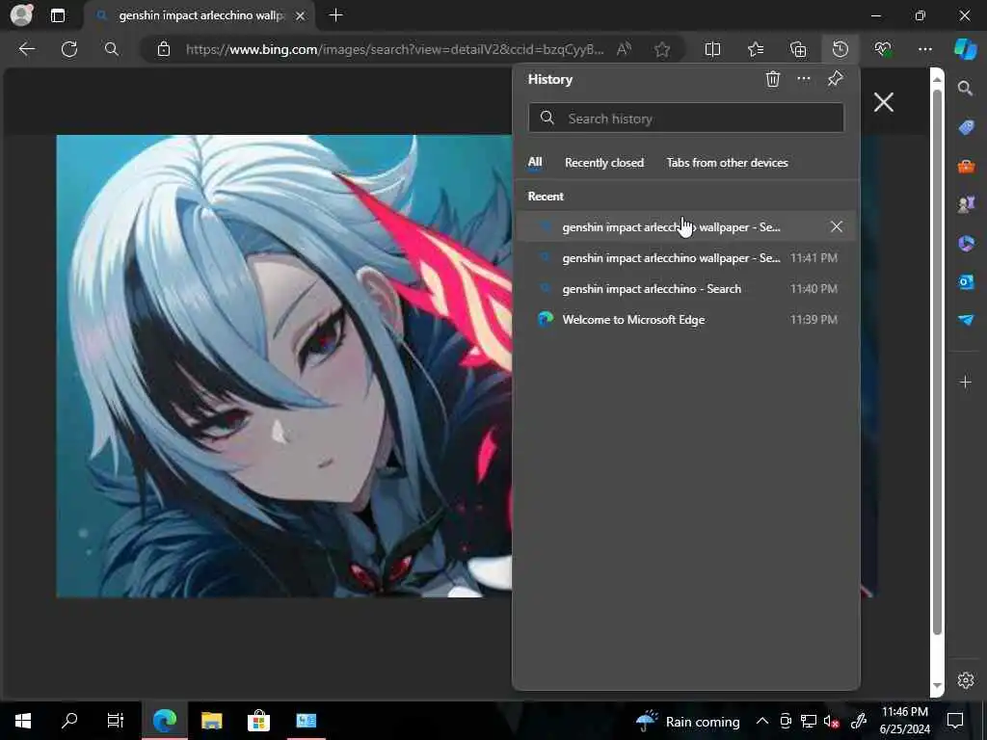This screenshot has height=740, width=987.
Task: Open the Windows Start menu
Action: (x=23, y=721)
